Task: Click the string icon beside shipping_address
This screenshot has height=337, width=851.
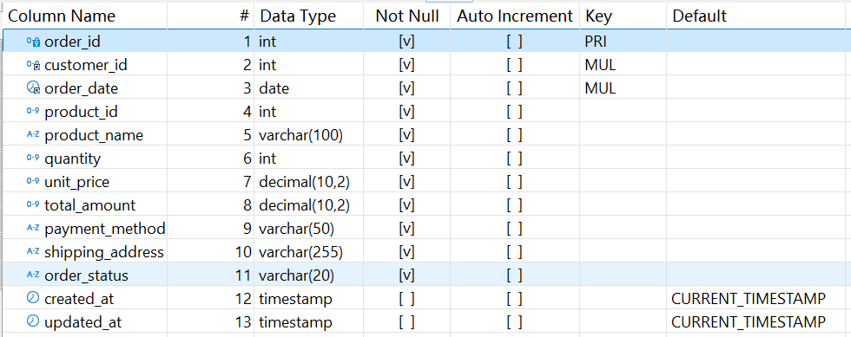Action: tap(33, 251)
